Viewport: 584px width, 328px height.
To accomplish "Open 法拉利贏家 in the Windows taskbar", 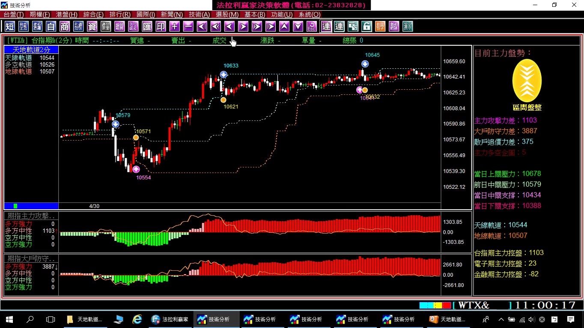I will [x=170, y=319].
